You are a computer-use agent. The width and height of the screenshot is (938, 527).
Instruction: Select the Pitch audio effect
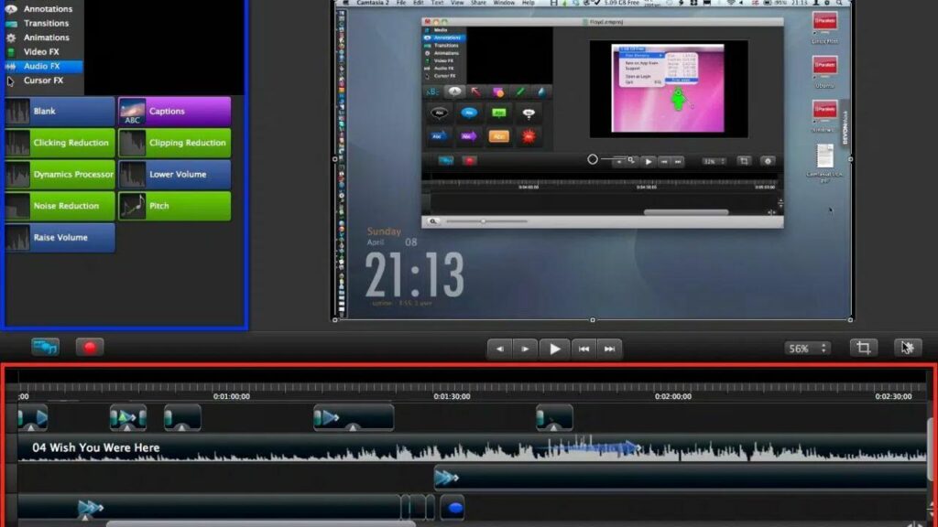click(x=174, y=206)
